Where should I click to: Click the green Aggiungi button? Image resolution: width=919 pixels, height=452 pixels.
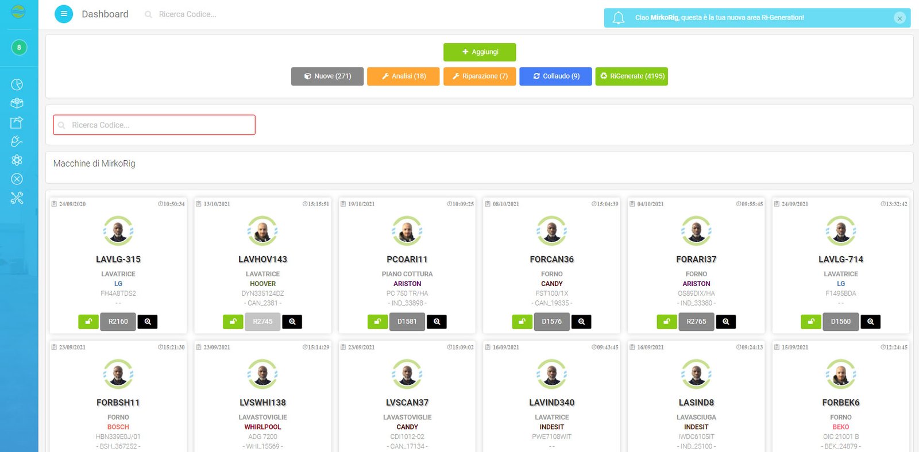(480, 52)
